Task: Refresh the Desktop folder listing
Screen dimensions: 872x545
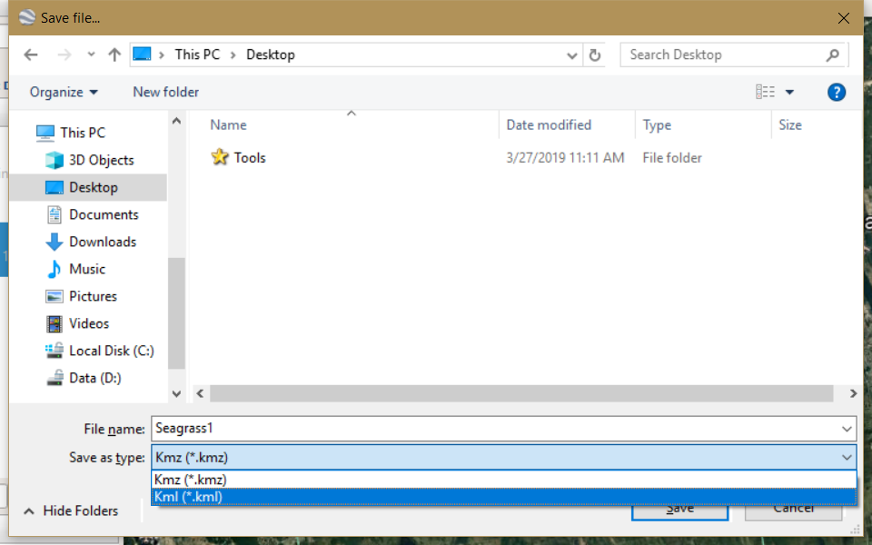Action: (595, 54)
